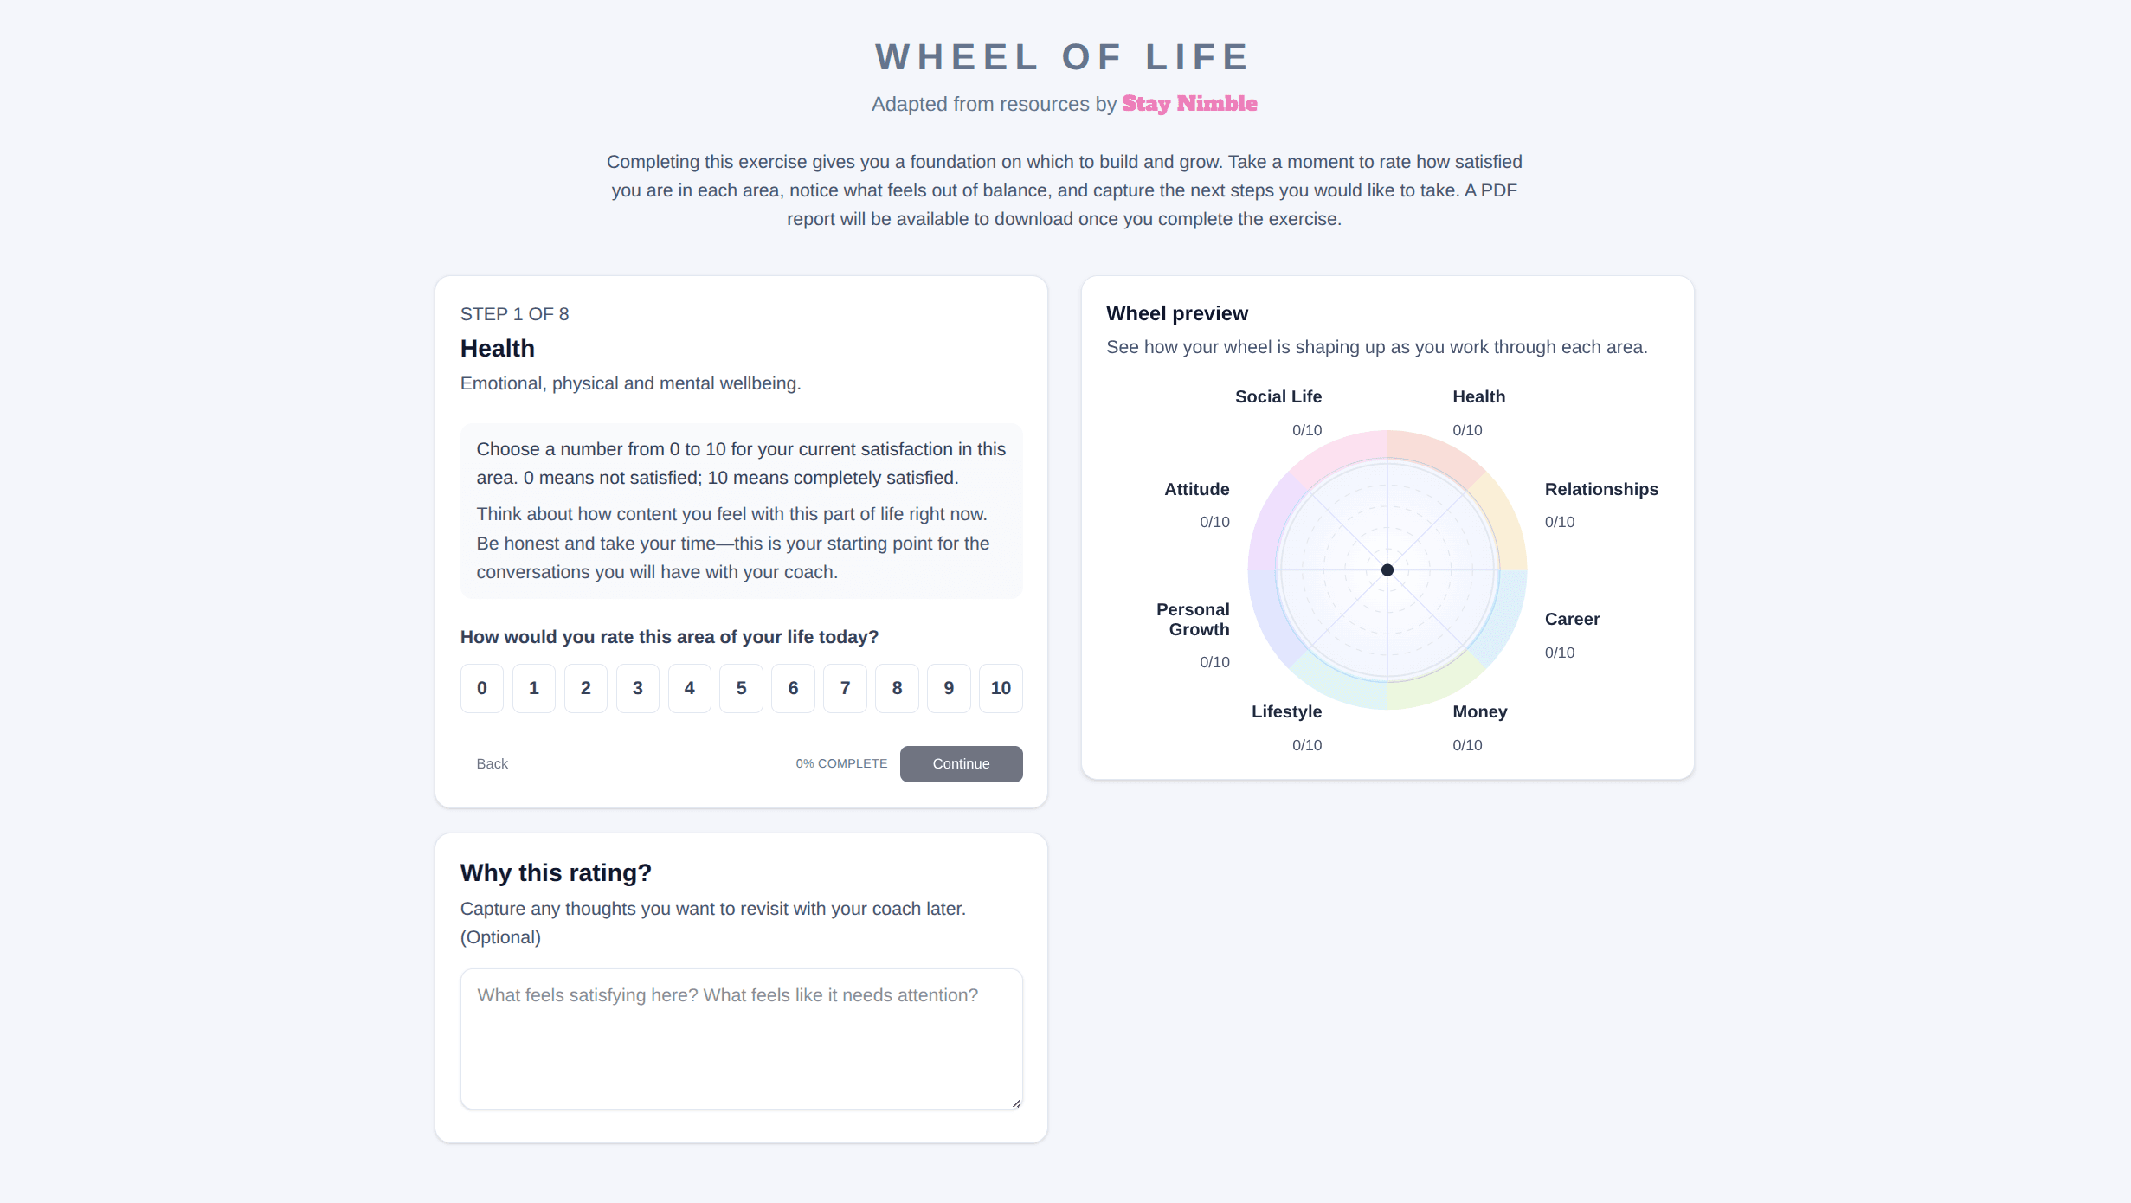The image size is (2131, 1203).
Task: Select the maximum rating of 10
Action: 1001,688
